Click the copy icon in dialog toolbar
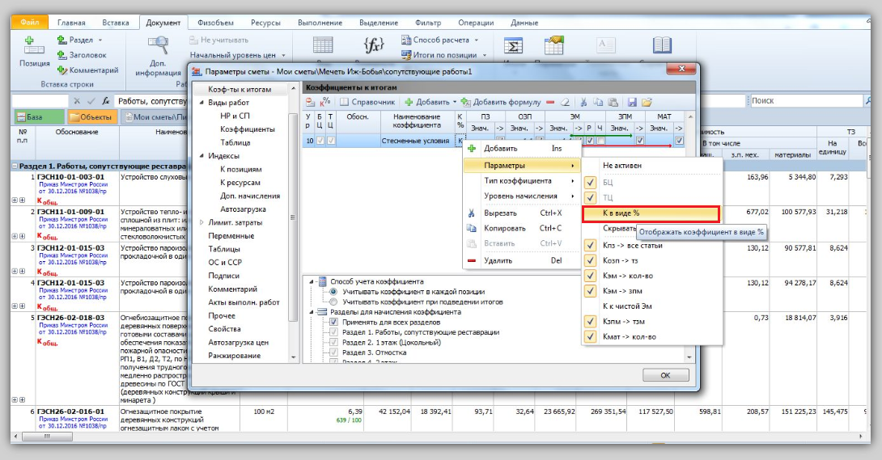The width and height of the screenshot is (882, 460). click(599, 102)
